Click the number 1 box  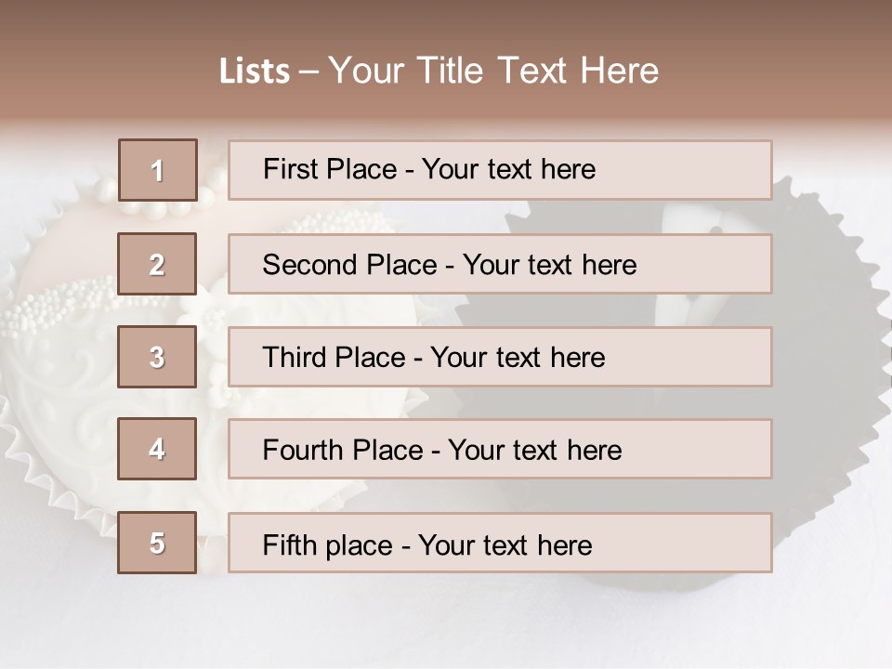click(157, 170)
